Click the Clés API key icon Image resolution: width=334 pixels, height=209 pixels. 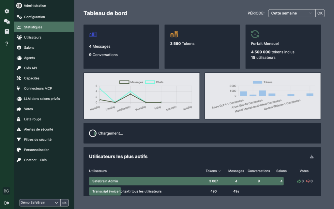coord(19,68)
